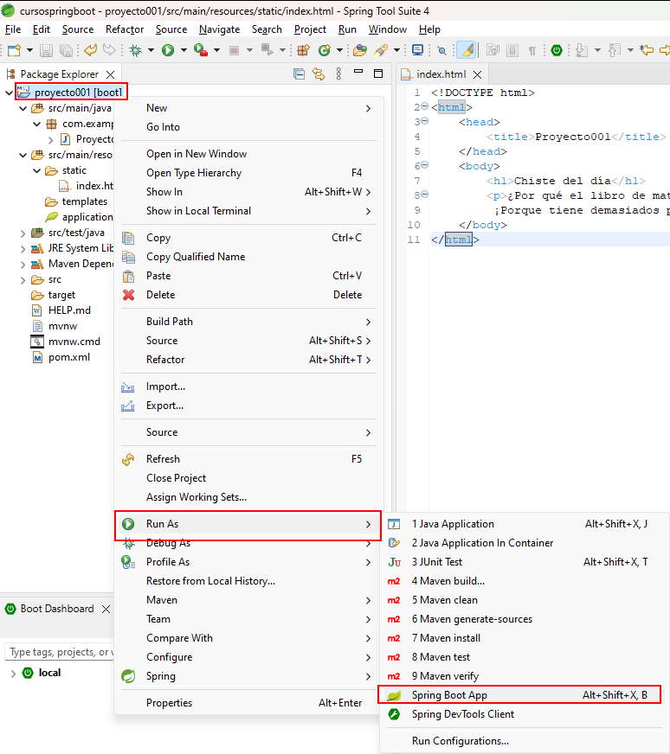
Task: Toggle Mark Occurrences highlighter icon
Action: click(x=467, y=50)
